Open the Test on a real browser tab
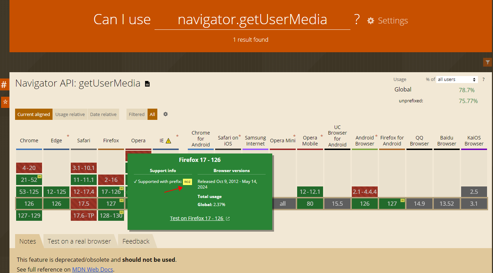493x273 pixels. (79, 241)
